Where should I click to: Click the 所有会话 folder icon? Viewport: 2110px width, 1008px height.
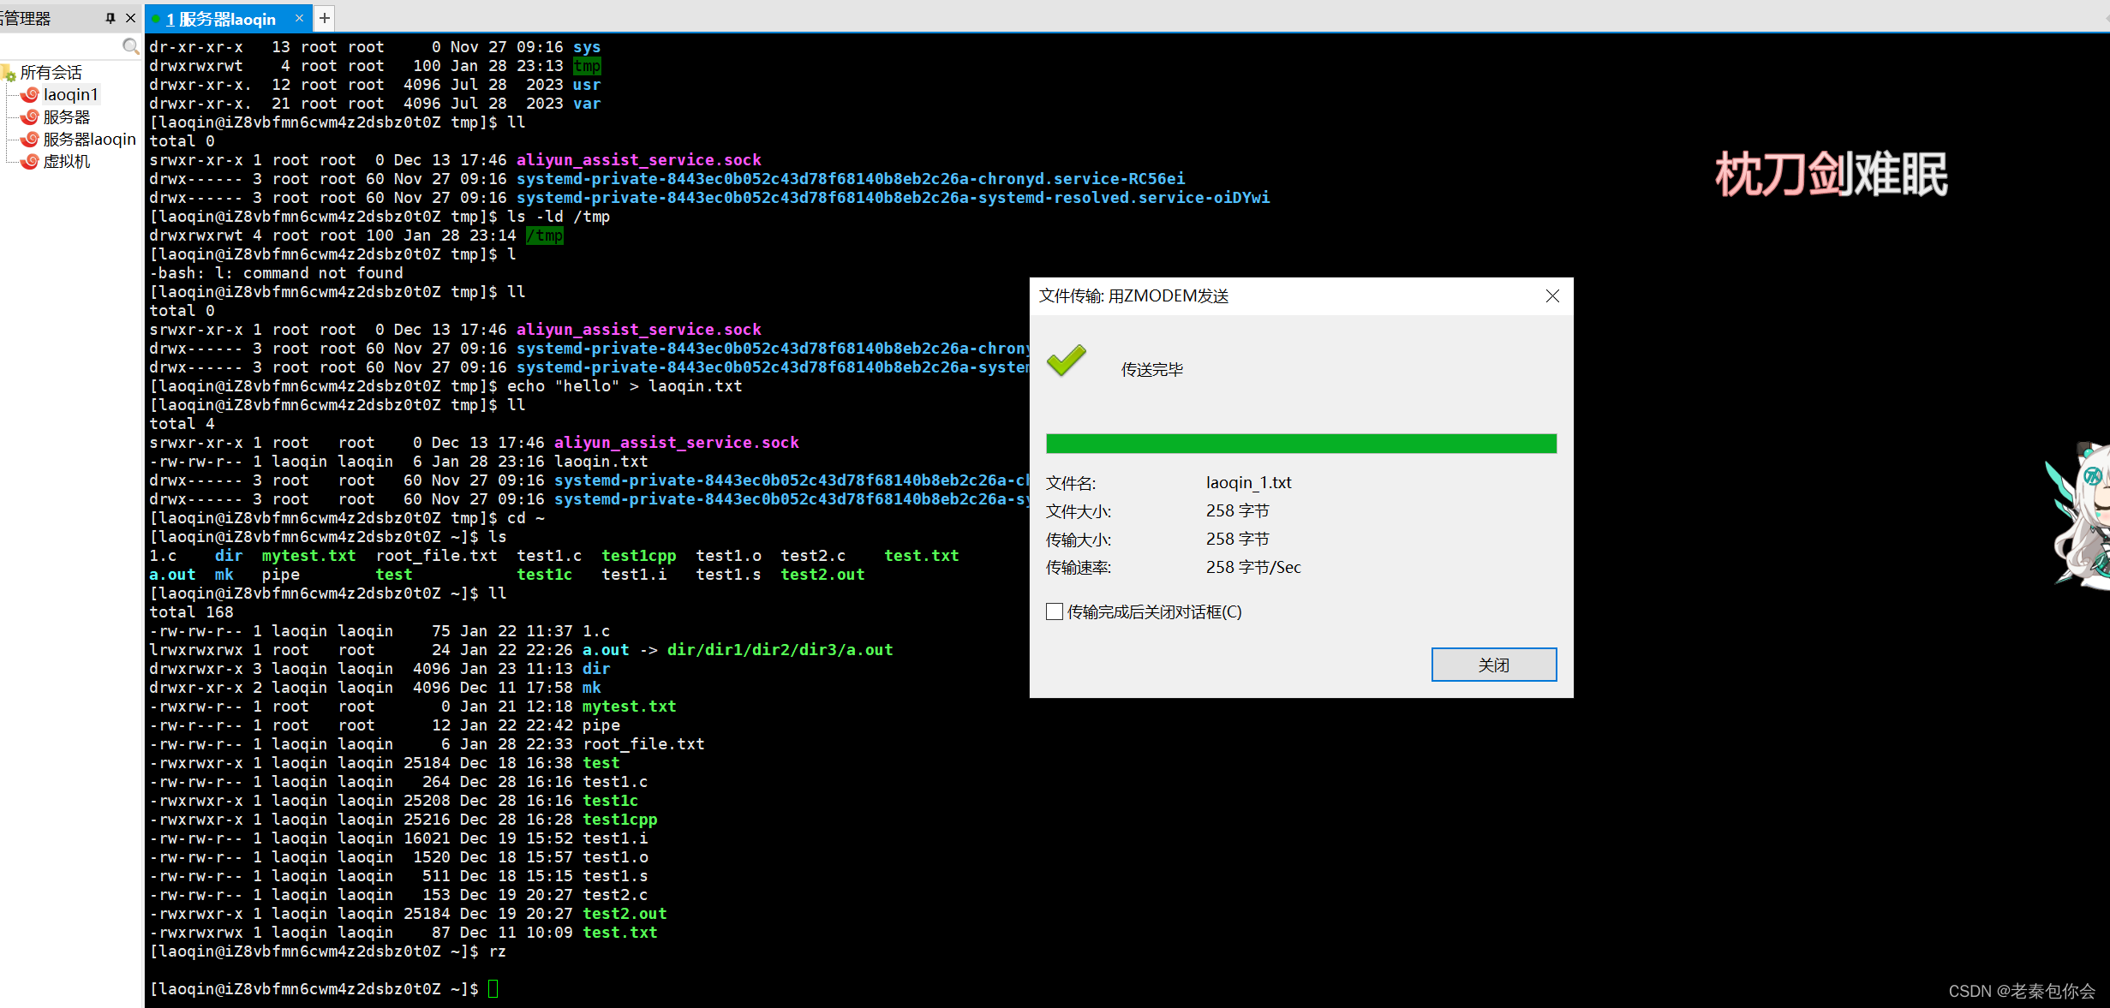(10, 73)
